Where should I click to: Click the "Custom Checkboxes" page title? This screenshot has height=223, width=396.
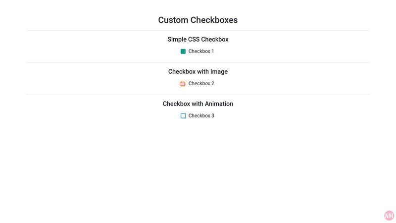(x=198, y=20)
